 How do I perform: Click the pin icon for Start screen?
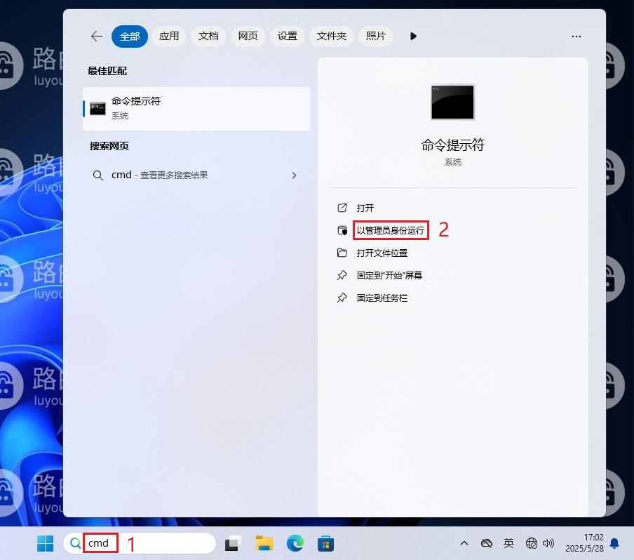[x=342, y=275]
